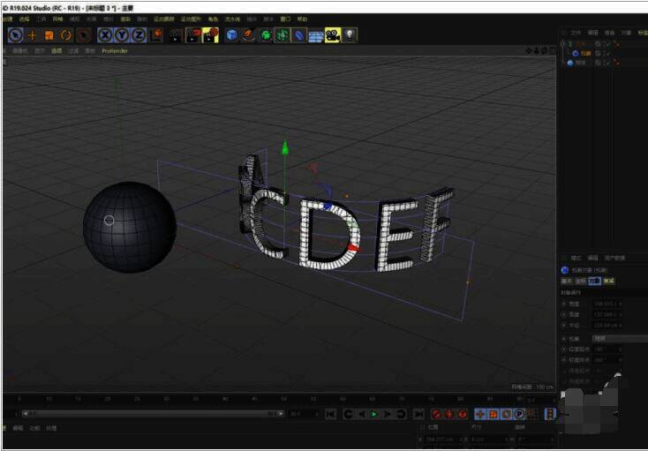Activate the Move tool in the toolbar
The image size is (648, 451).
tap(32, 35)
